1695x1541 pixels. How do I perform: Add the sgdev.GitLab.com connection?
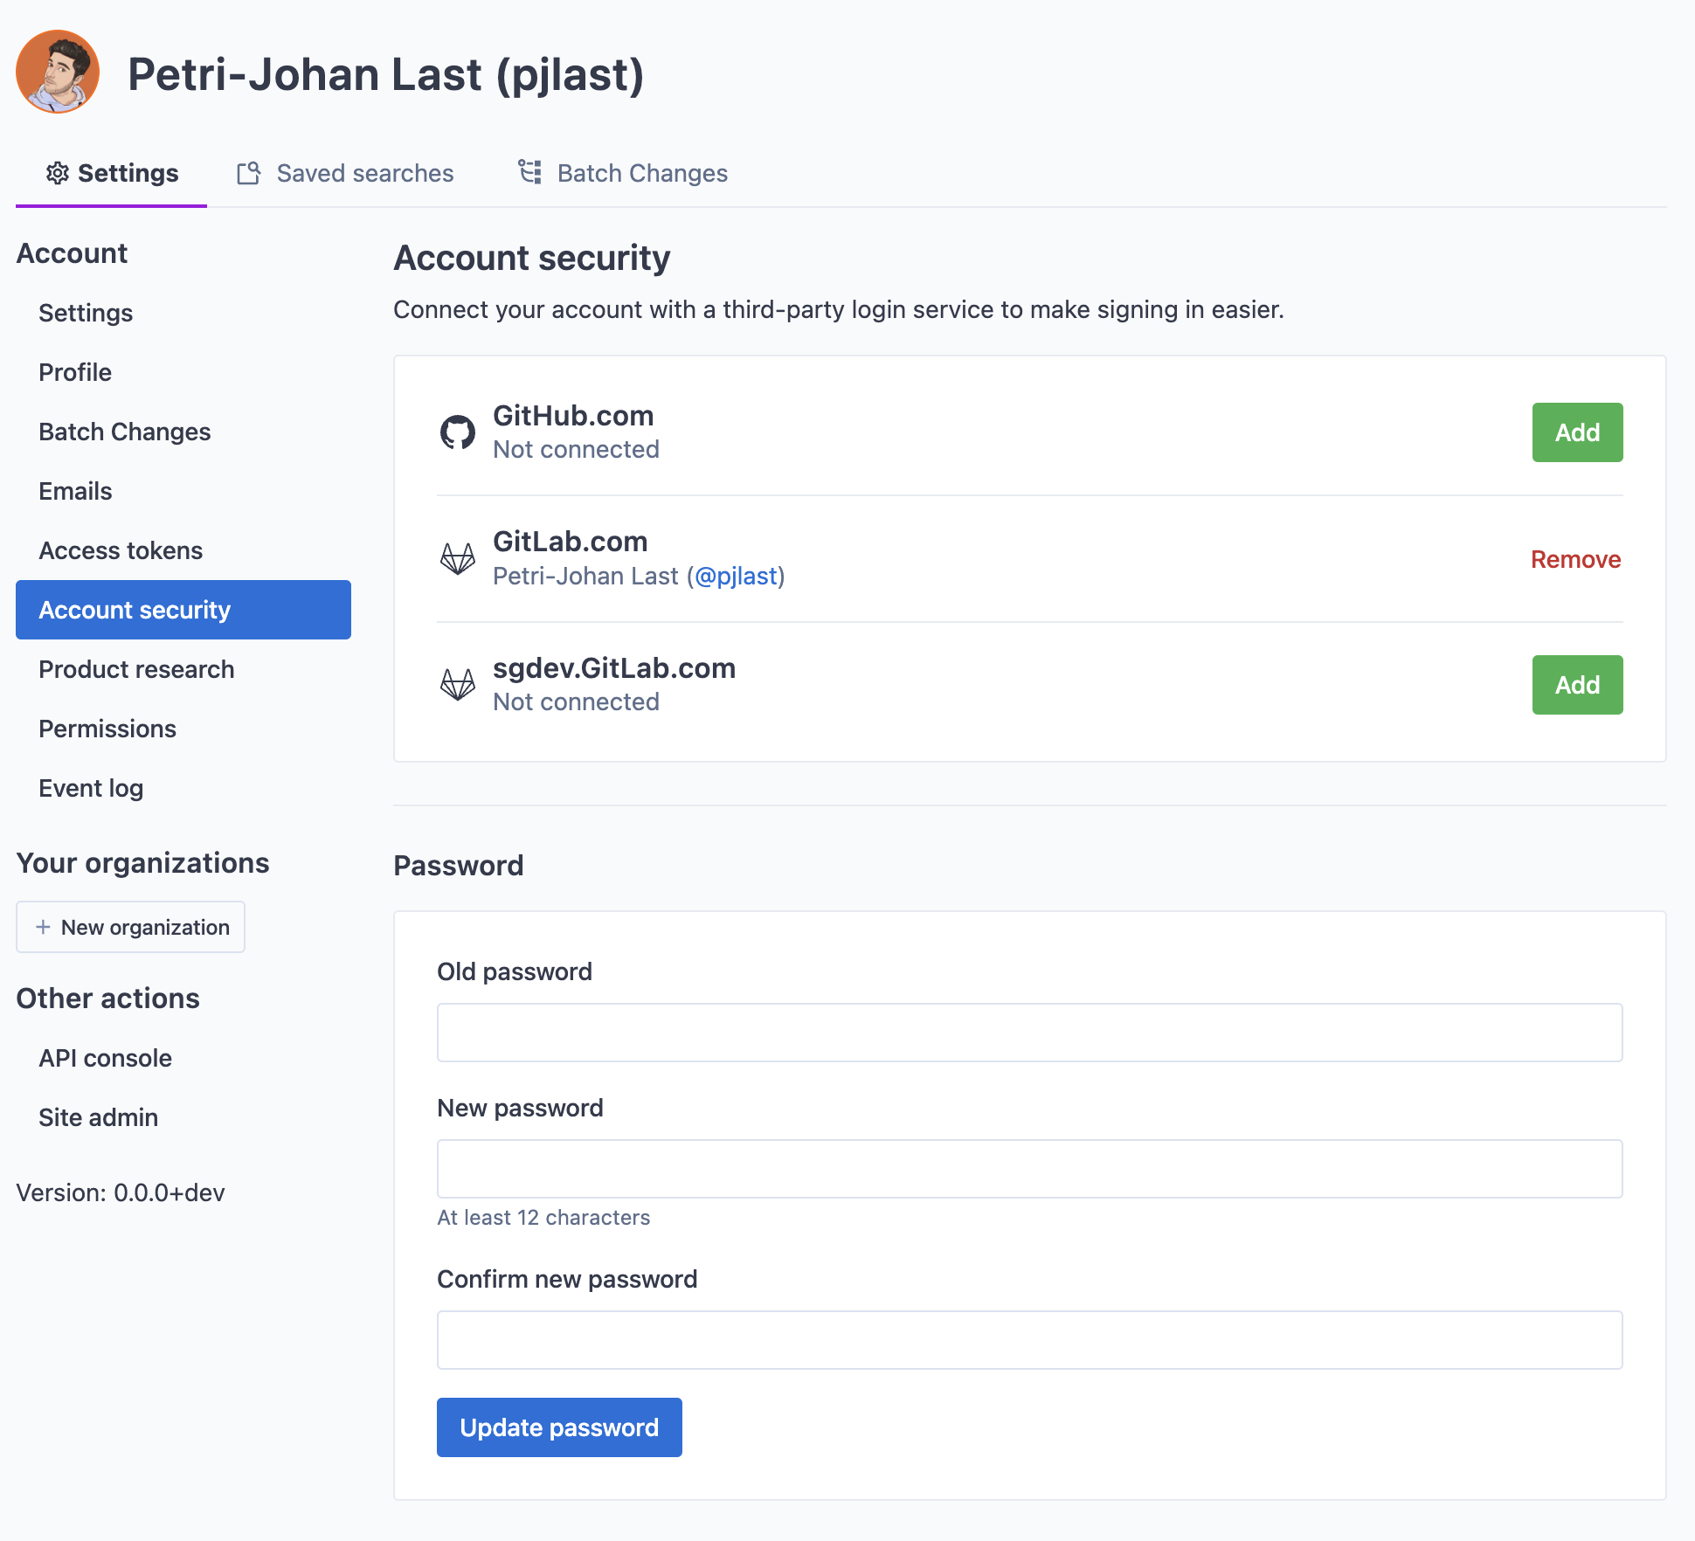point(1576,685)
